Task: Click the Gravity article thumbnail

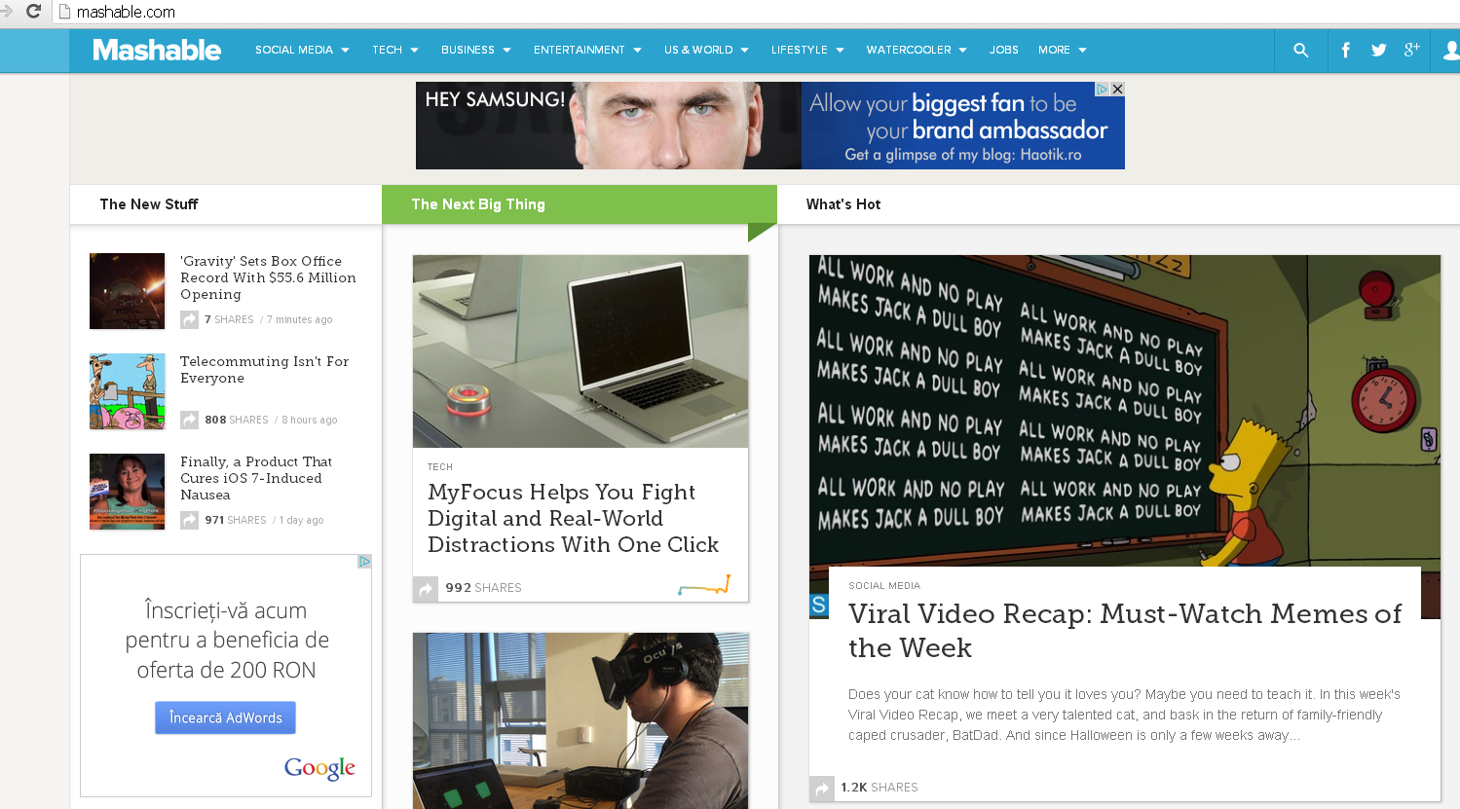Action: point(127,291)
